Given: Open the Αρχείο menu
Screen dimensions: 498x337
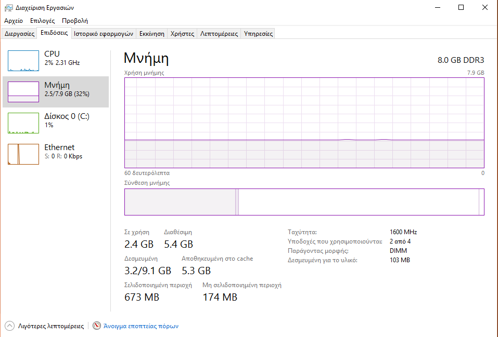Looking at the screenshot, I should coord(14,21).
